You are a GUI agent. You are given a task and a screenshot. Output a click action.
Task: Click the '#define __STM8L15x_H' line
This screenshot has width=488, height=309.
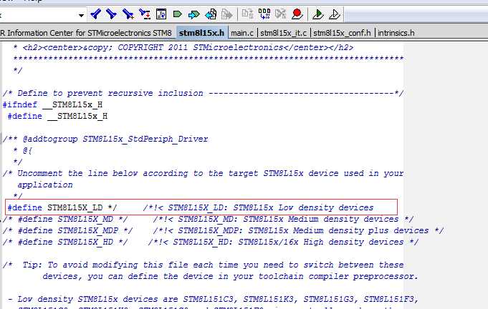point(57,116)
